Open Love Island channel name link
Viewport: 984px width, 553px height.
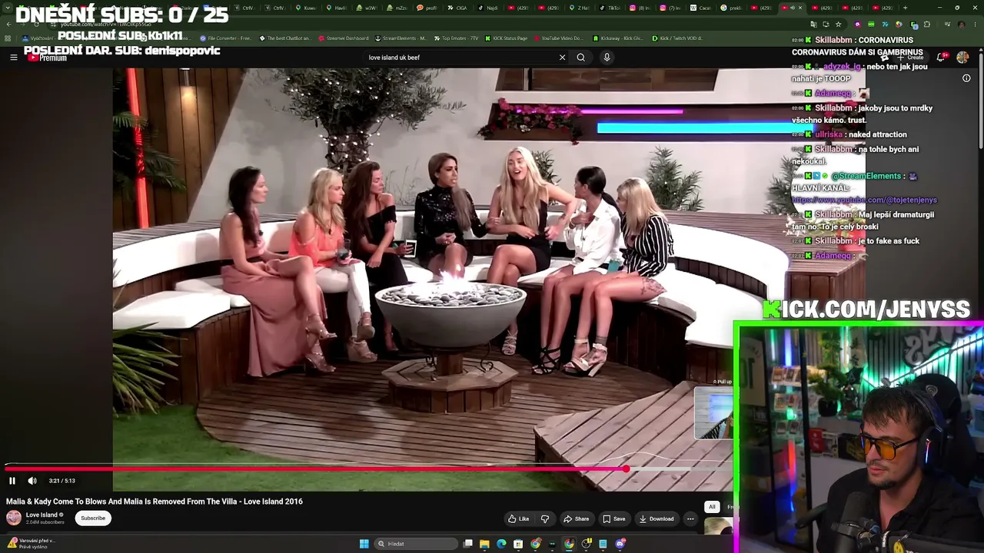pyautogui.click(x=42, y=515)
